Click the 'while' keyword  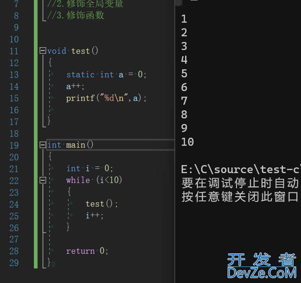coord(78,180)
